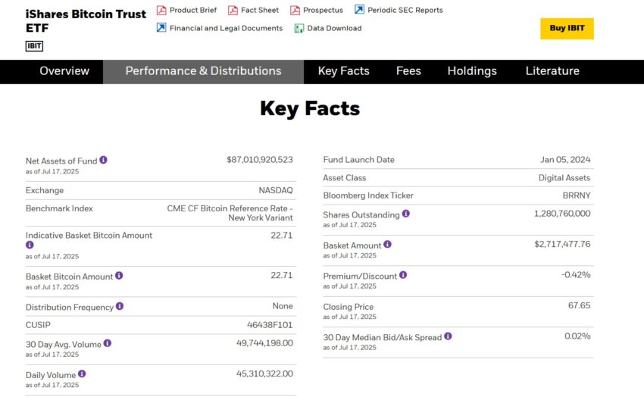Viewport: 644px width, 397px height.
Task: Click basket amount value $2,717,477.76
Action: click(x=562, y=244)
